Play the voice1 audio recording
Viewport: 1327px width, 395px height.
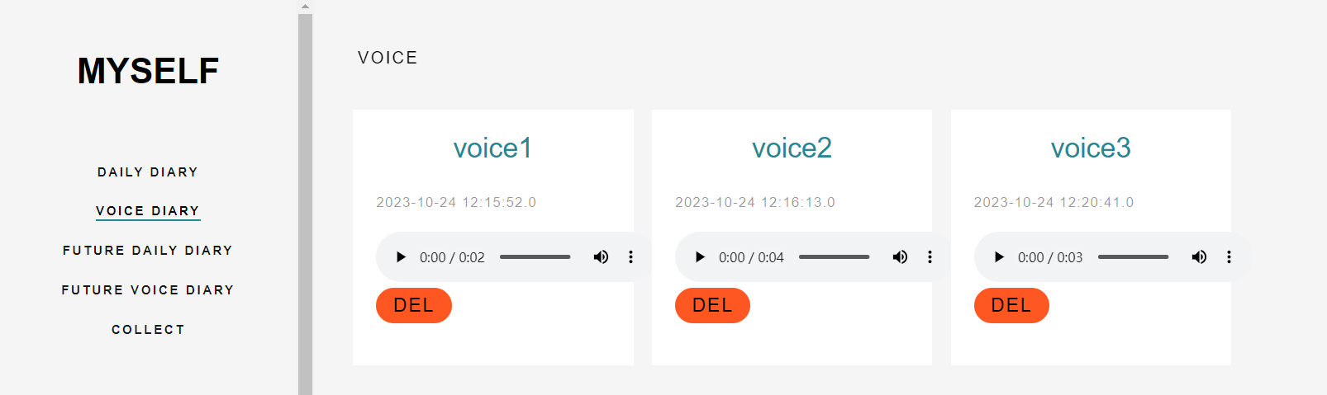tap(401, 257)
